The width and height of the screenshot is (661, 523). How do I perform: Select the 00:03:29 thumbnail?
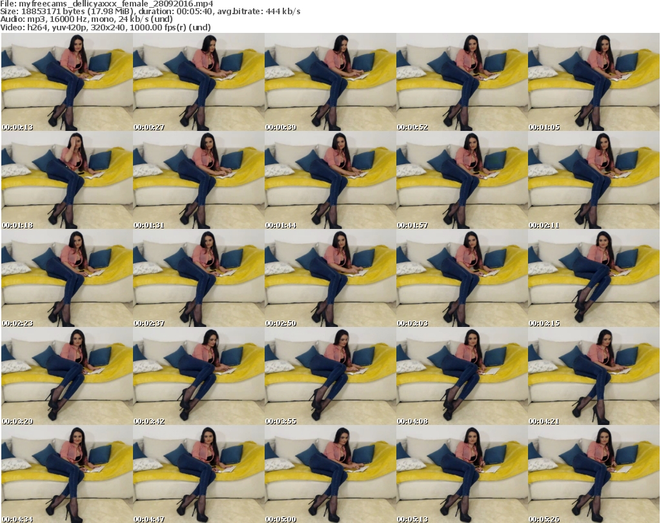66,376
